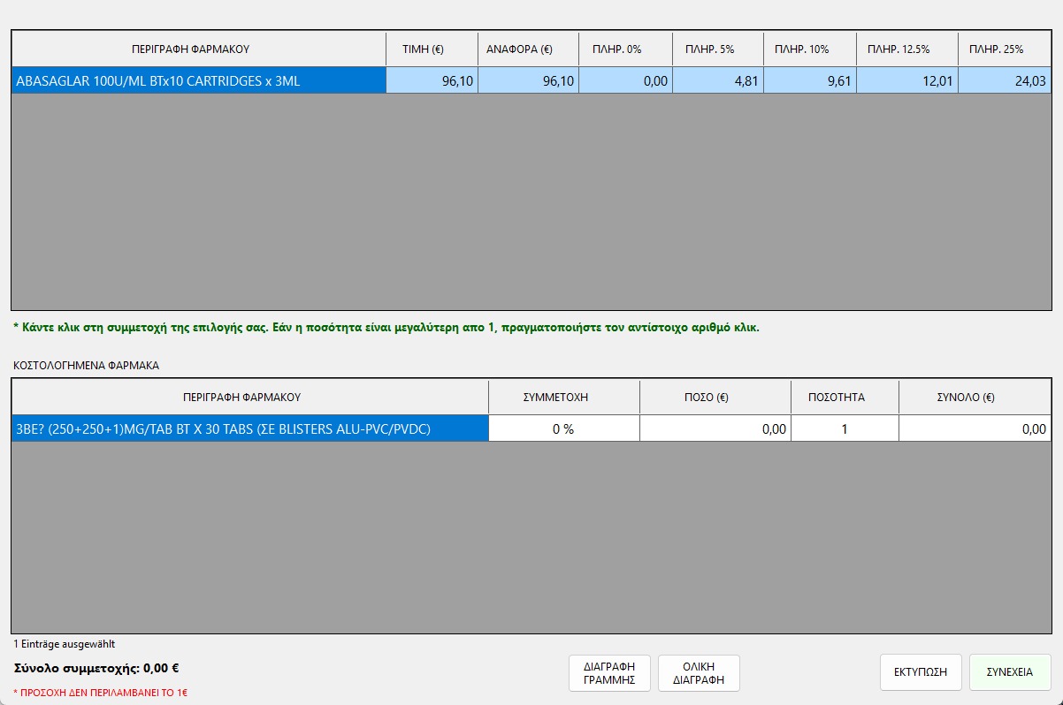Screen dimensions: 1063x705
Task: Click ΠΕΡΙΓΡΑΦΗ ΦΑΡΜΑΚΟΥ header in the ΚΟΣΤΟΛΟΓΗΜΕΝΑ ΦΑΡΜΑΚΑ table
Action: (250, 398)
